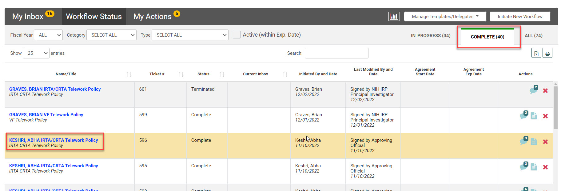Delete ticket 596 with red X
This screenshot has width=561, height=191.
(545, 141)
